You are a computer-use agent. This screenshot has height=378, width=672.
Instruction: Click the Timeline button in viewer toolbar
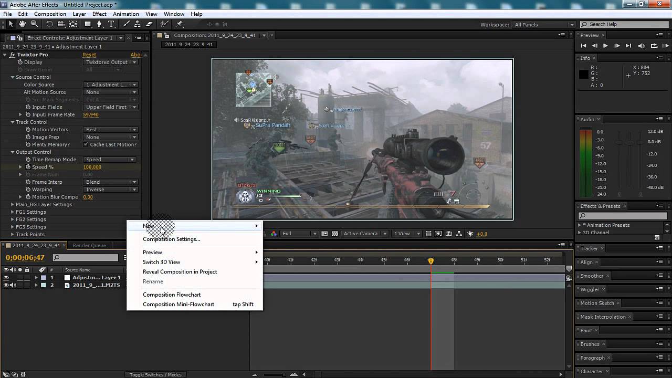pyautogui.click(x=448, y=234)
